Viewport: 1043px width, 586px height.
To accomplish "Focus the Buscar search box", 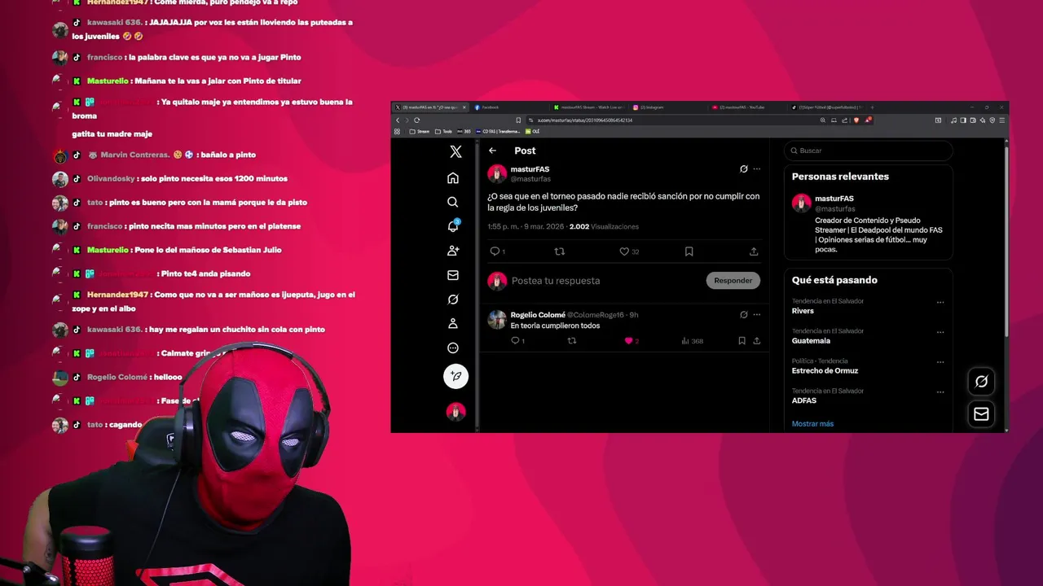I will (868, 151).
